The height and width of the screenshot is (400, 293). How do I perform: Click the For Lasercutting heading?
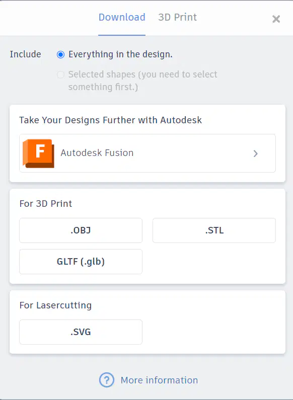pyautogui.click(x=55, y=305)
